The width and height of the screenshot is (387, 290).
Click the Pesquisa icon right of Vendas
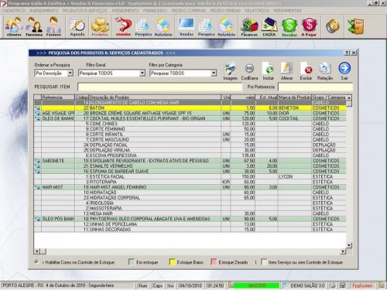pos(206,26)
